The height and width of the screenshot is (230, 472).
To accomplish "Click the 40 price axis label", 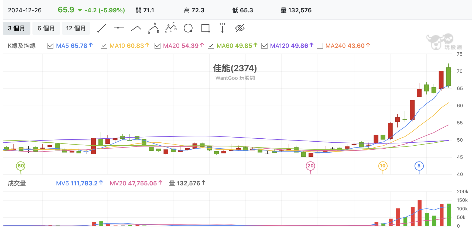I will pyautogui.click(x=460, y=174).
